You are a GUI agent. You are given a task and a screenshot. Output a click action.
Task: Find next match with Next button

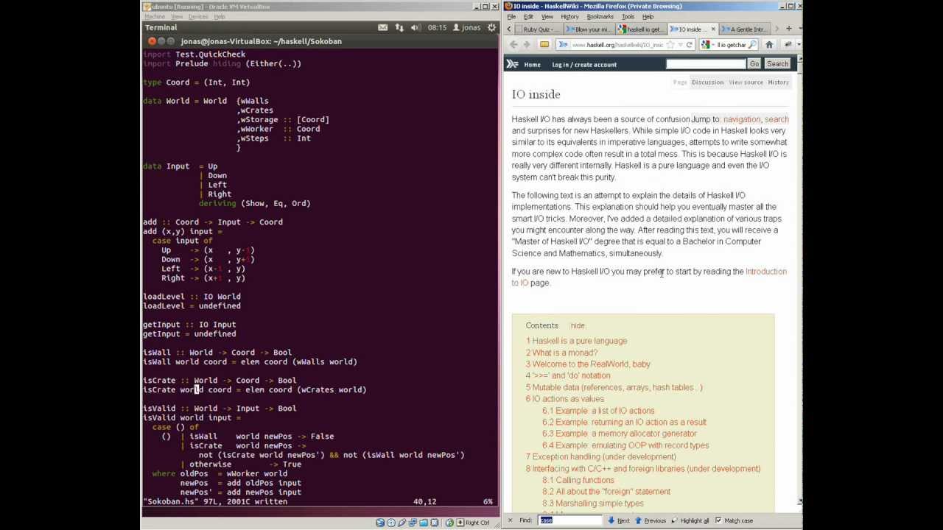(x=619, y=520)
